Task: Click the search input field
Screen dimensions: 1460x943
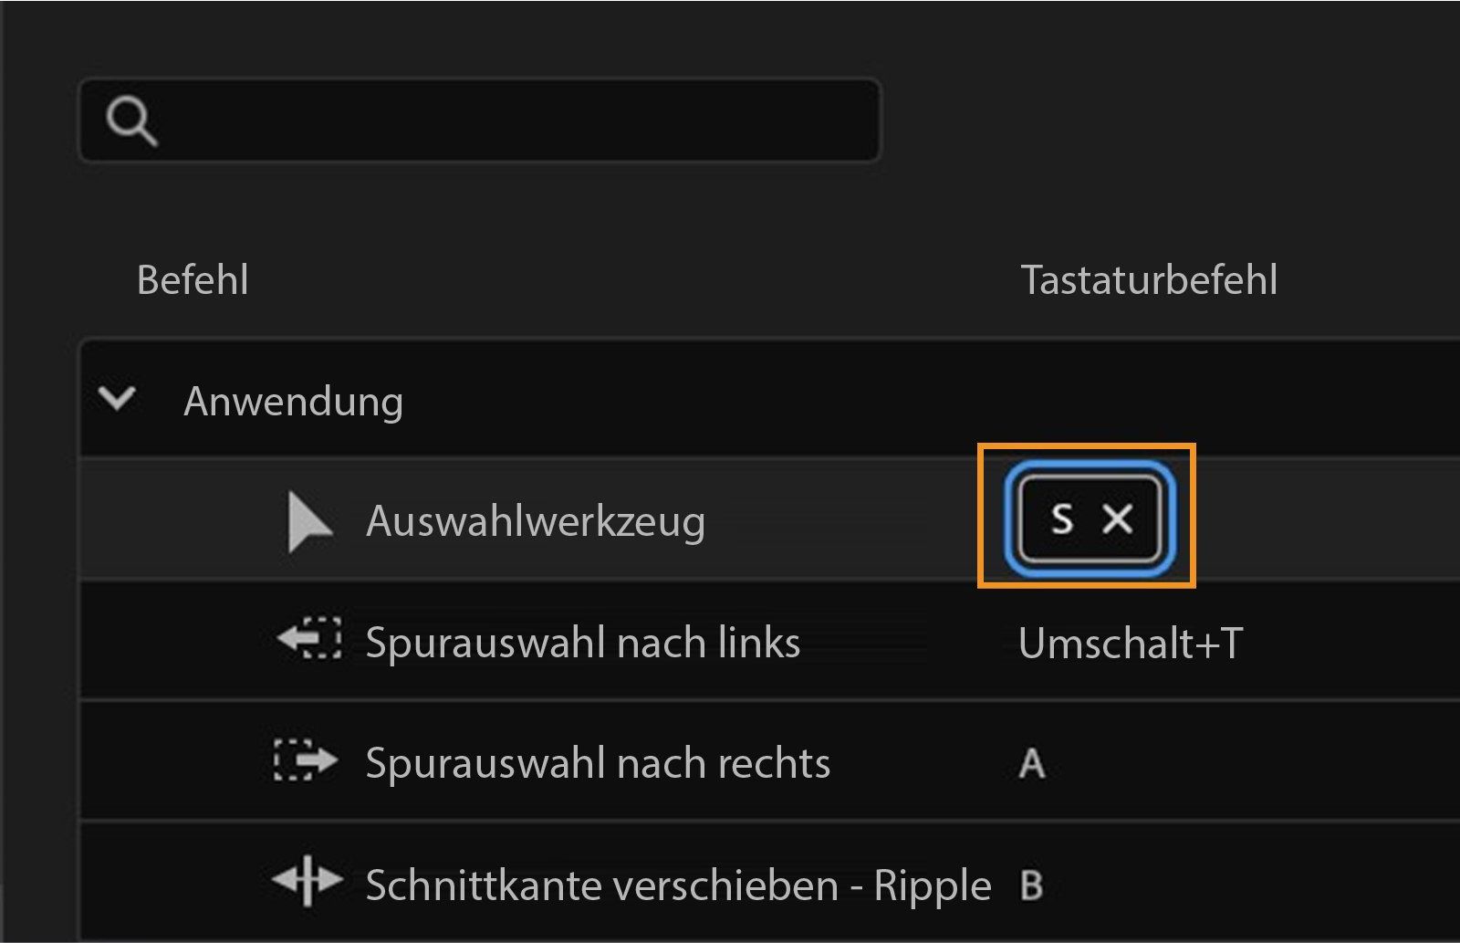Action: click(481, 120)
